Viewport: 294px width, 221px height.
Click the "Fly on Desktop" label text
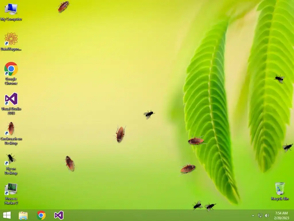click(x=11, y=171)
